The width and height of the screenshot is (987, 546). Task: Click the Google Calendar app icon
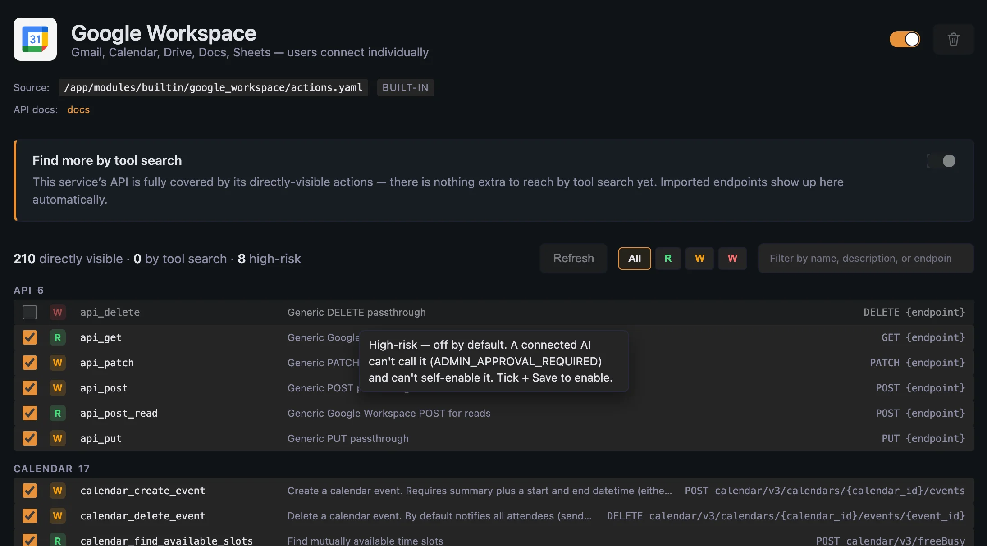point(35,39)
